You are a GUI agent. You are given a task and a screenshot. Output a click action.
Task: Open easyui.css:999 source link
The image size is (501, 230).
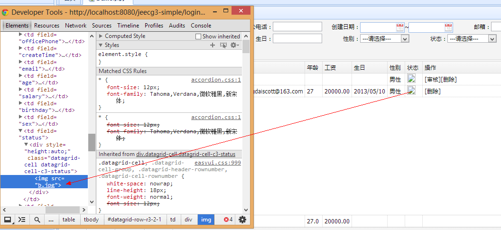coord(218,163)
